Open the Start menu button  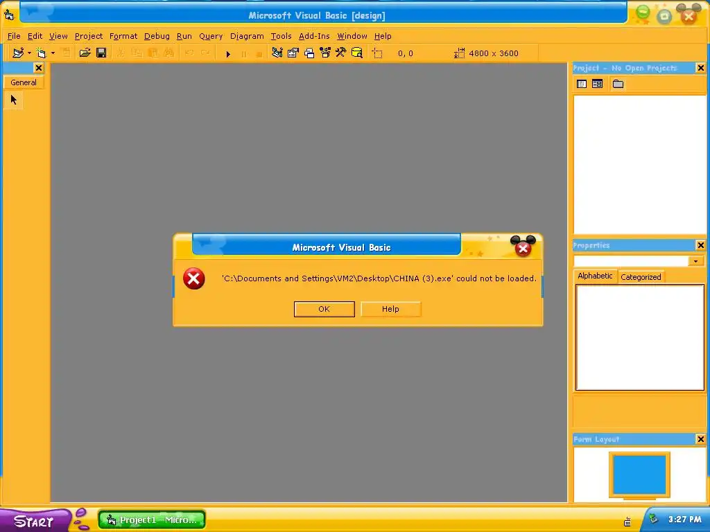(x=34, y=521)
